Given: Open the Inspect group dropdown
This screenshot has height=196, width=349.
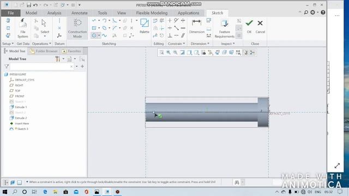Looking at the screenshot, I should click(228, 44).
